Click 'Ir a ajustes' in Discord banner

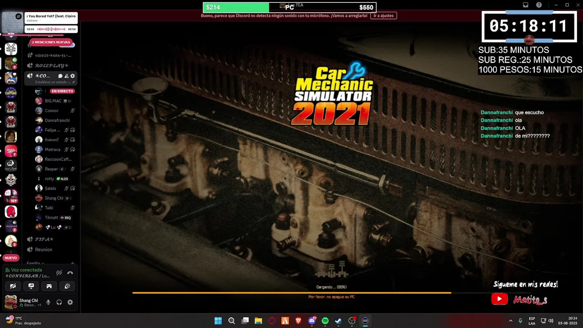click(384, 15)
